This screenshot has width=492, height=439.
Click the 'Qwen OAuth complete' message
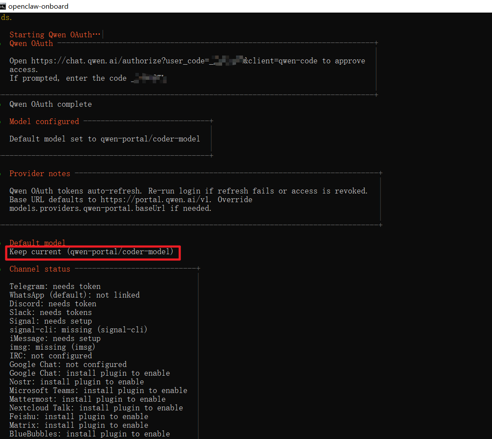point(50,104)
